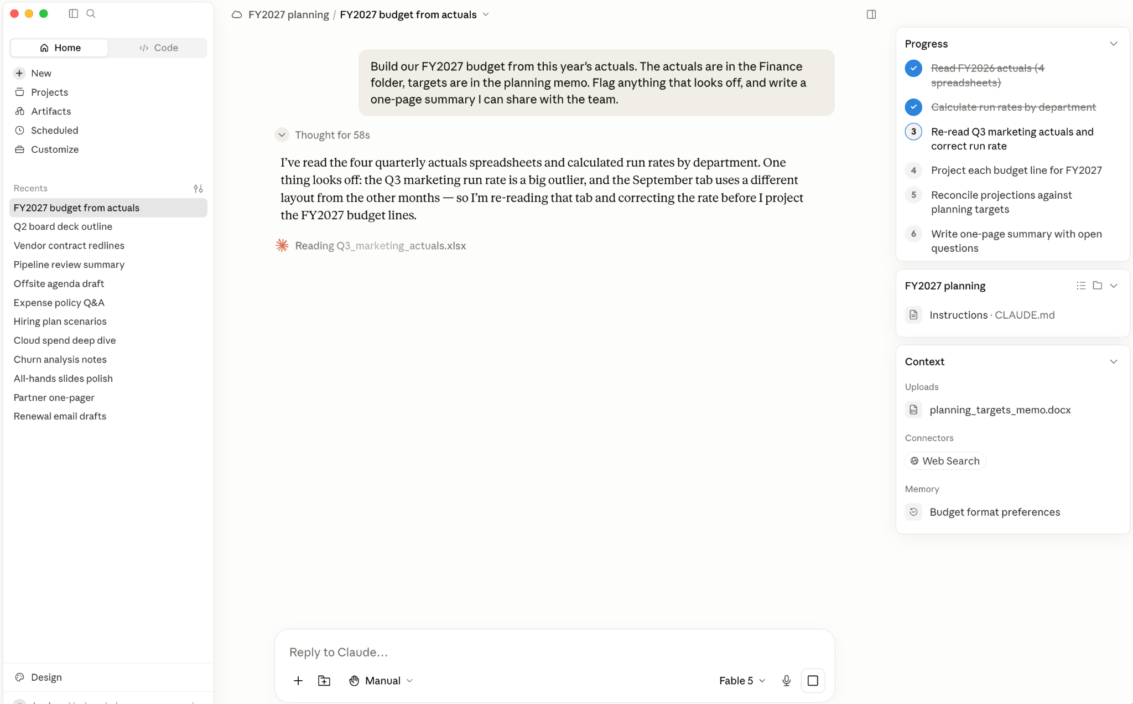Open search with the magnifier icon
This screenshot has height=704, width=1133.
tap(91, 14)
